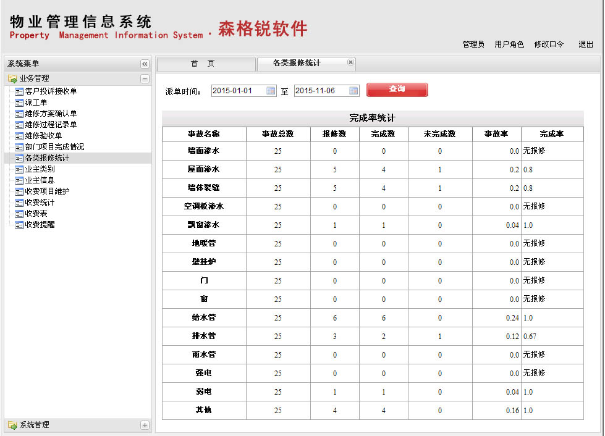Select 部门项目完成情况 menu item
The height and width of the screenshot is (436, 605).
(x=54, y=147)
